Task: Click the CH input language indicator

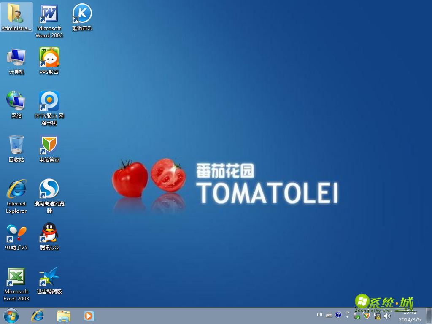Action: [320, 315]
